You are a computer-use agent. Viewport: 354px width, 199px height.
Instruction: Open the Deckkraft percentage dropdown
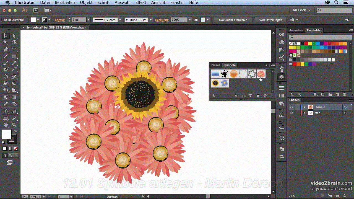coord(189,20)
